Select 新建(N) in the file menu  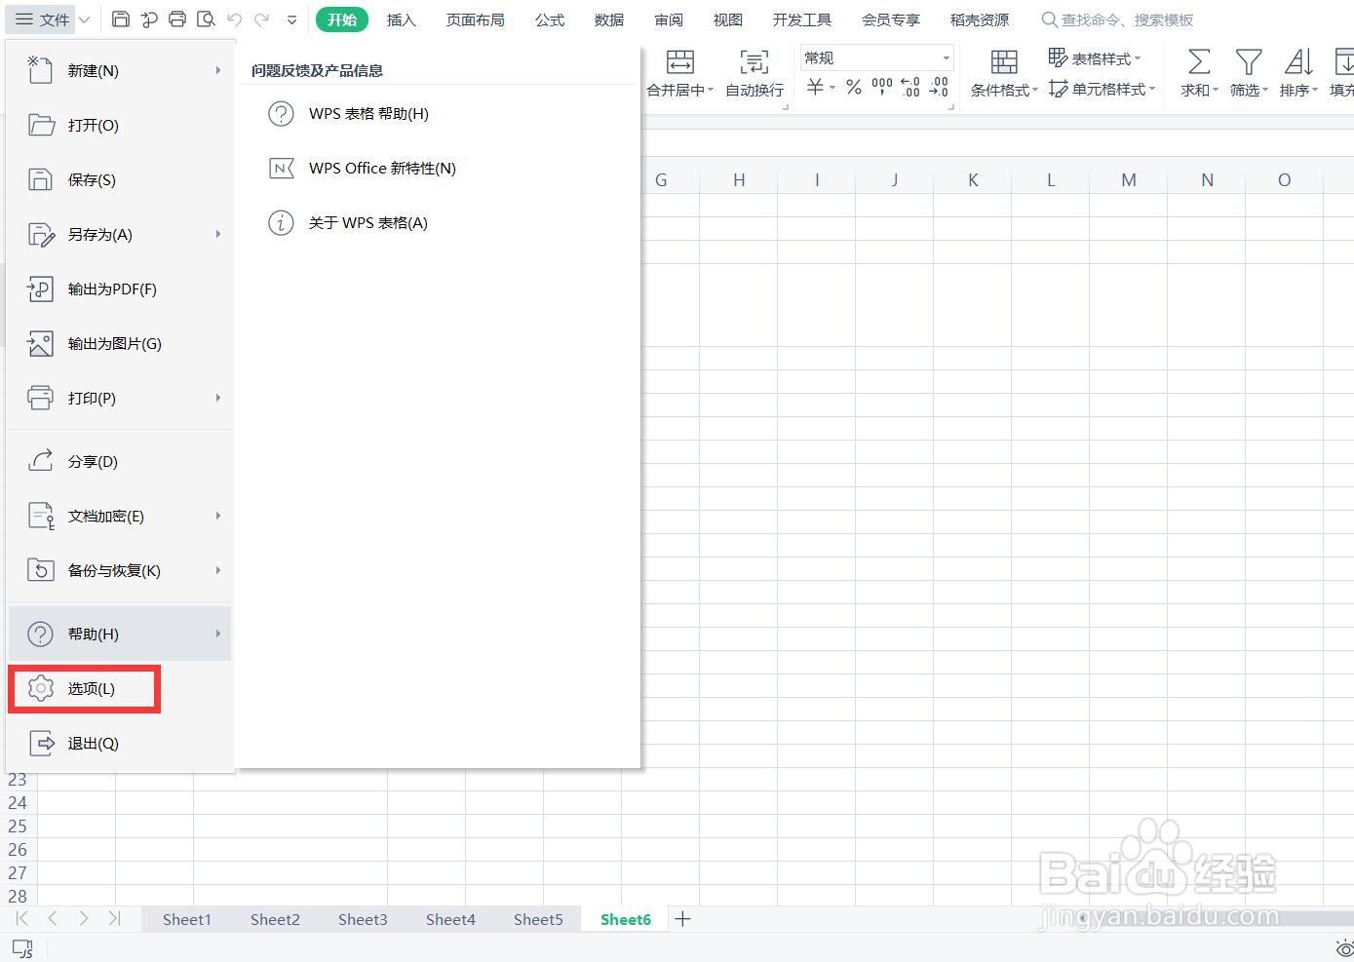[x=120, y=70]
